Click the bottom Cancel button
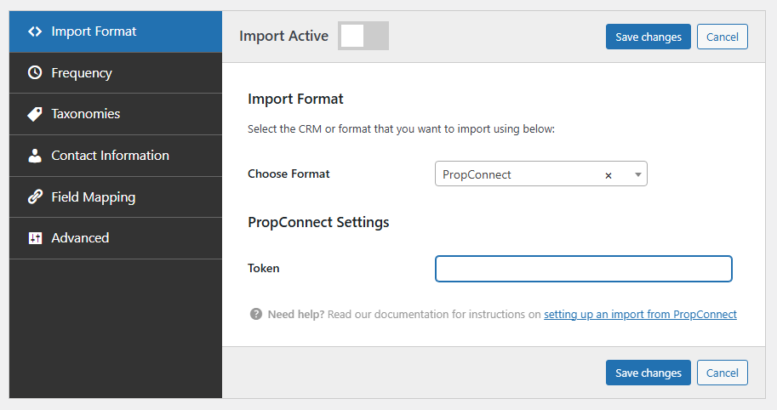777x410 pixels. [x=722, y=373]
